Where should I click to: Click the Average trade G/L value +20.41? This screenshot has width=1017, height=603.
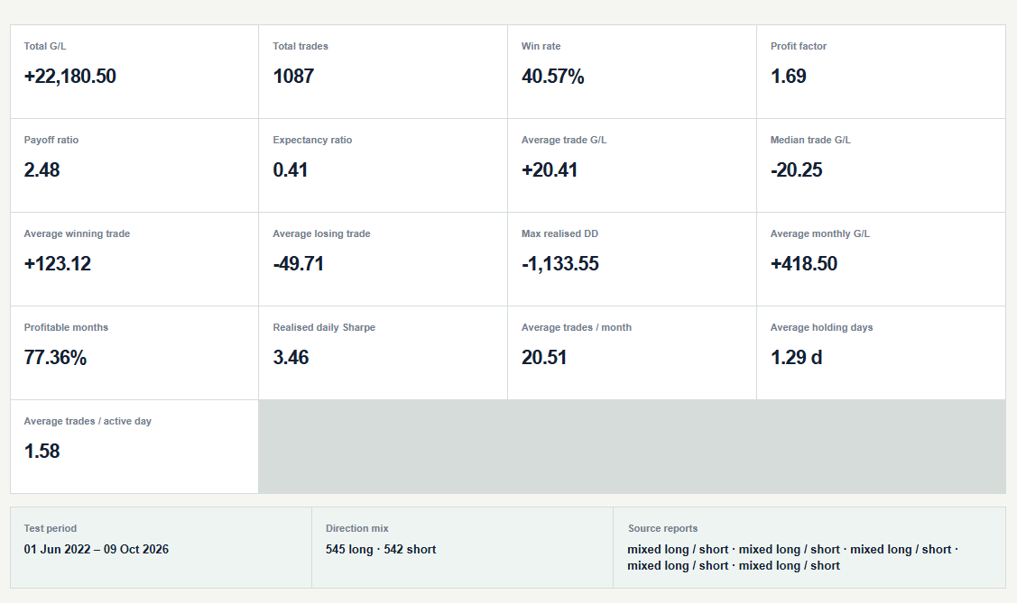click(550, 170)
